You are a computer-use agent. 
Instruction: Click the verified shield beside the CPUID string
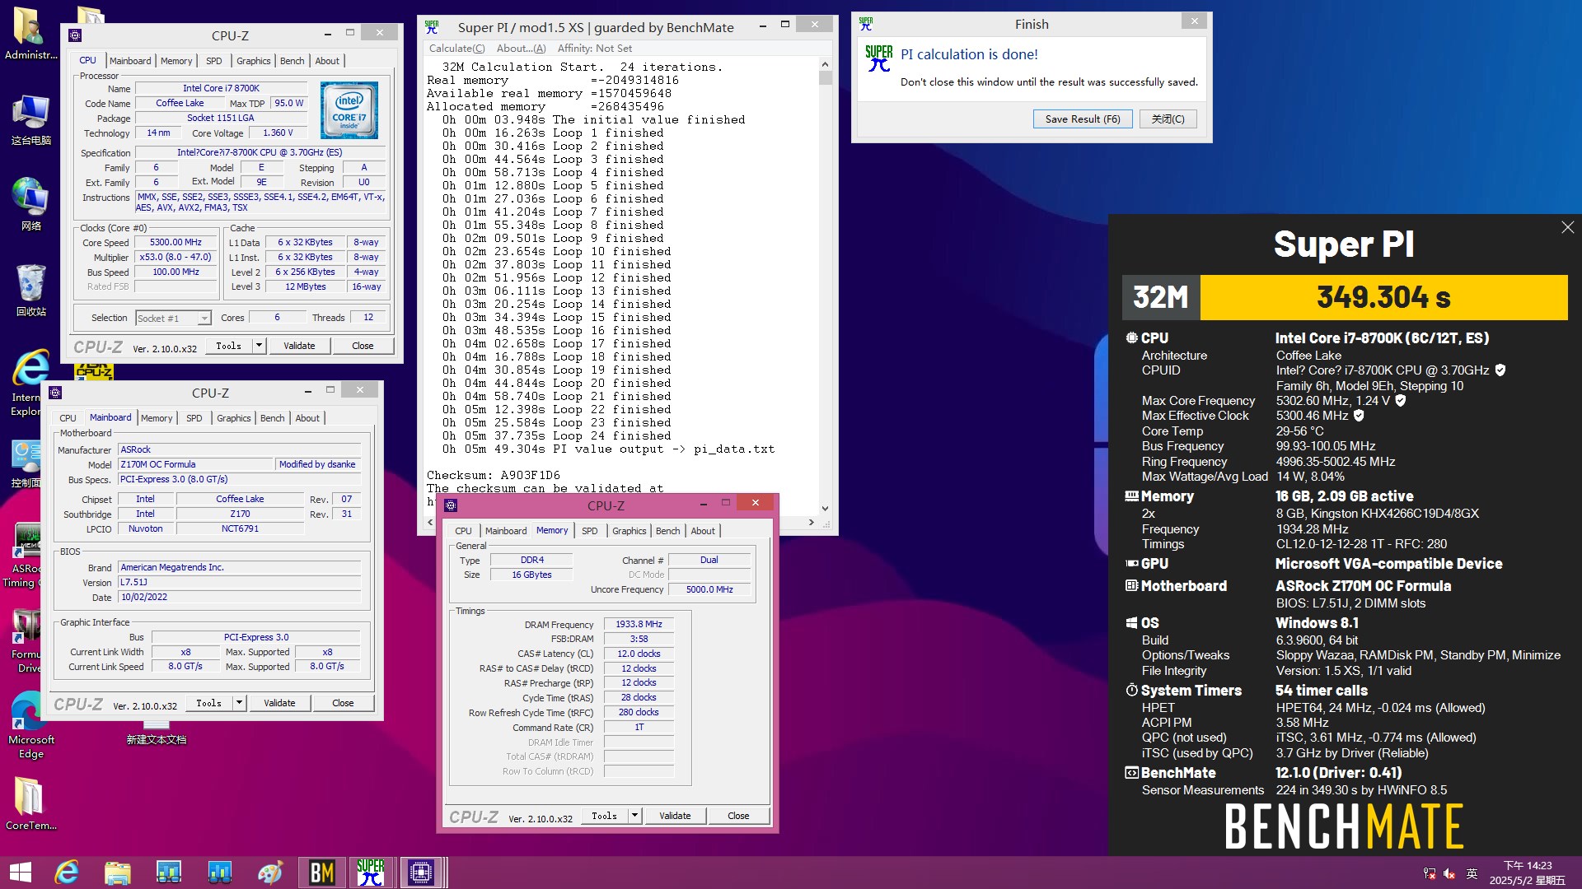[x=1500, y=370]
